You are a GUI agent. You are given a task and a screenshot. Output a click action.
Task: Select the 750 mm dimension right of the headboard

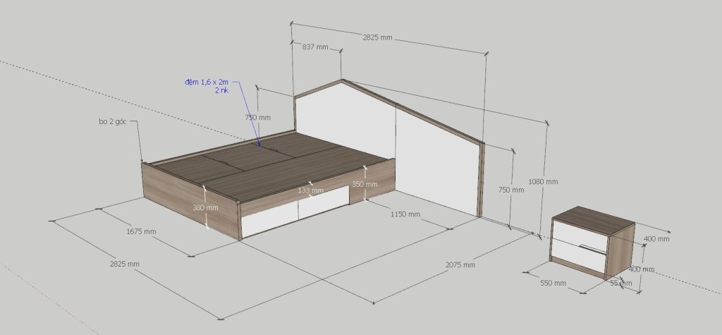[511, 190]
